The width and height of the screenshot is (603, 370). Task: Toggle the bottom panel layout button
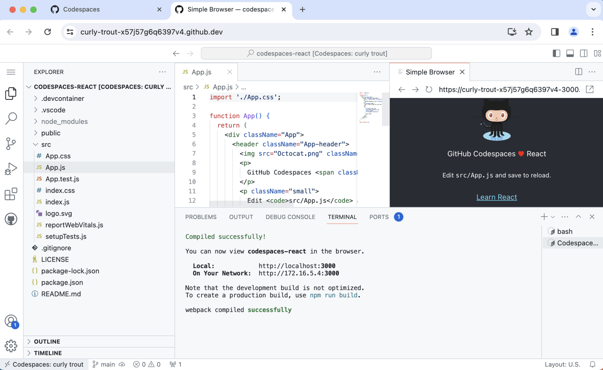click(570, 53)
